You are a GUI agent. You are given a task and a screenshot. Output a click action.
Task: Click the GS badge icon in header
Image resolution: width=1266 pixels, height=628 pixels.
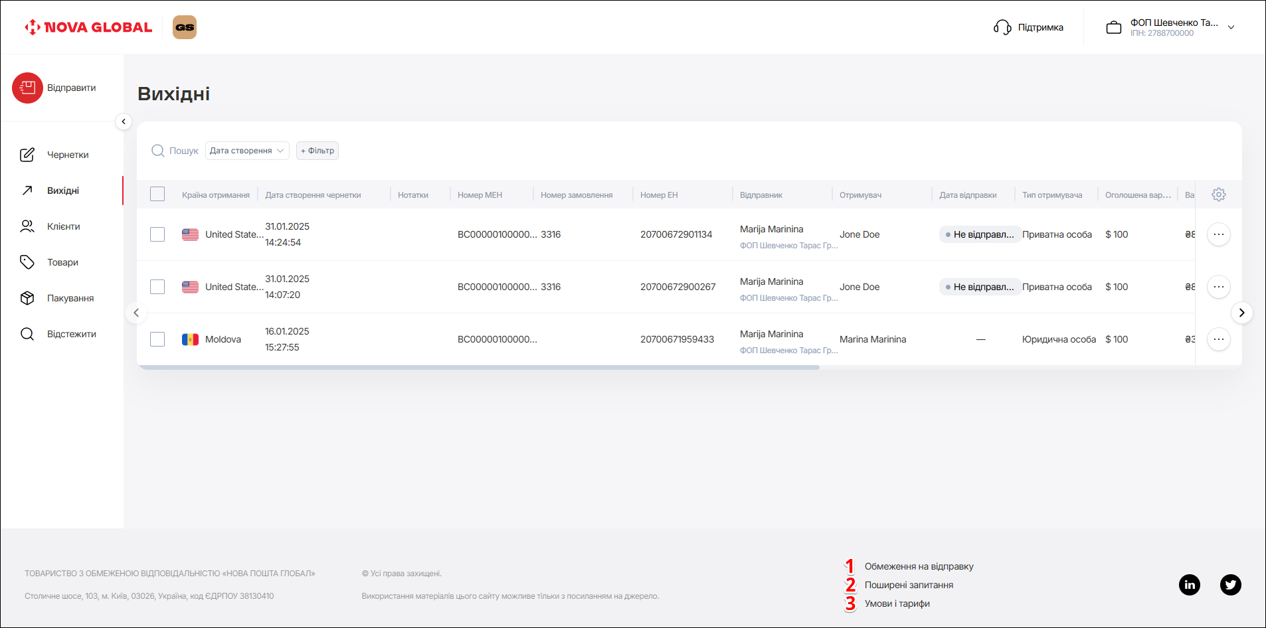coord(185,27)
